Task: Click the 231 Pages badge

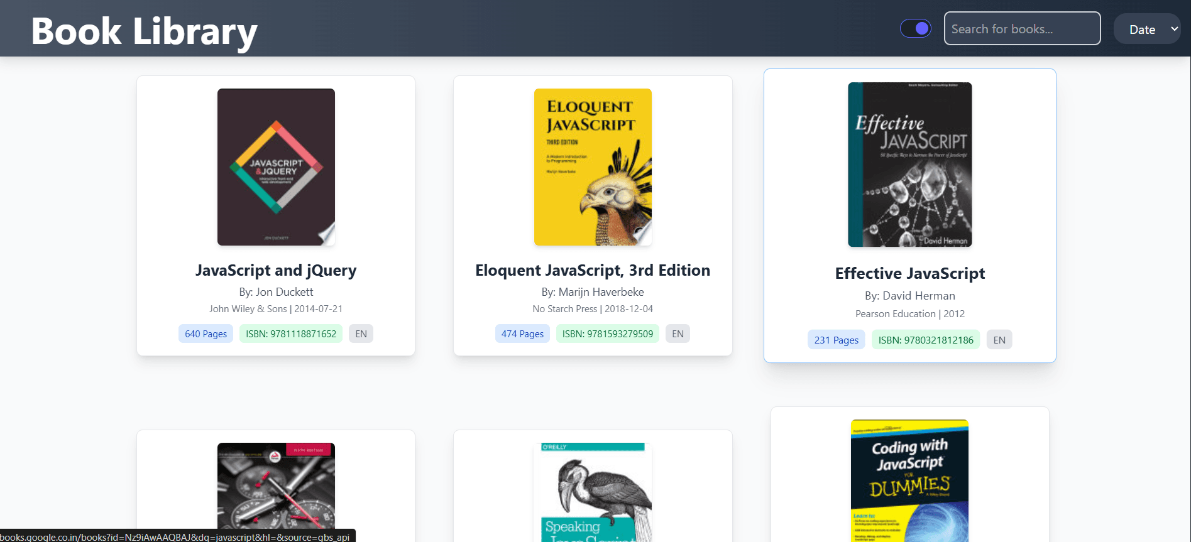Action: [836, 340]
